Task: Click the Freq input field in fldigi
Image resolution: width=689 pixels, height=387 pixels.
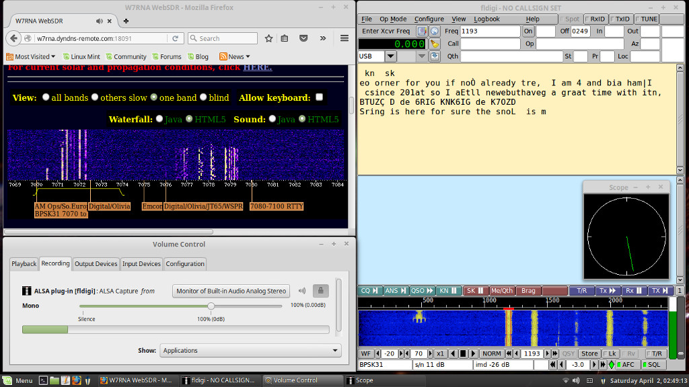Action: 490,31
